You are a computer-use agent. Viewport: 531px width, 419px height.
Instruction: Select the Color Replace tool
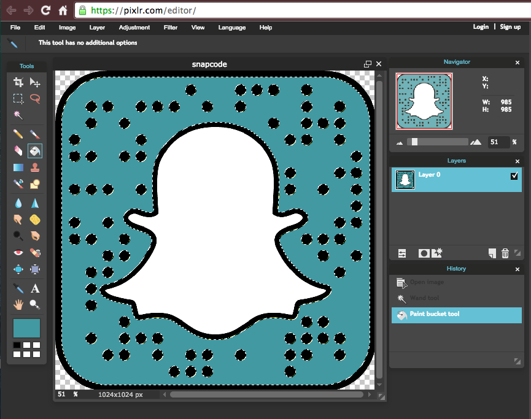coord(18,184)
